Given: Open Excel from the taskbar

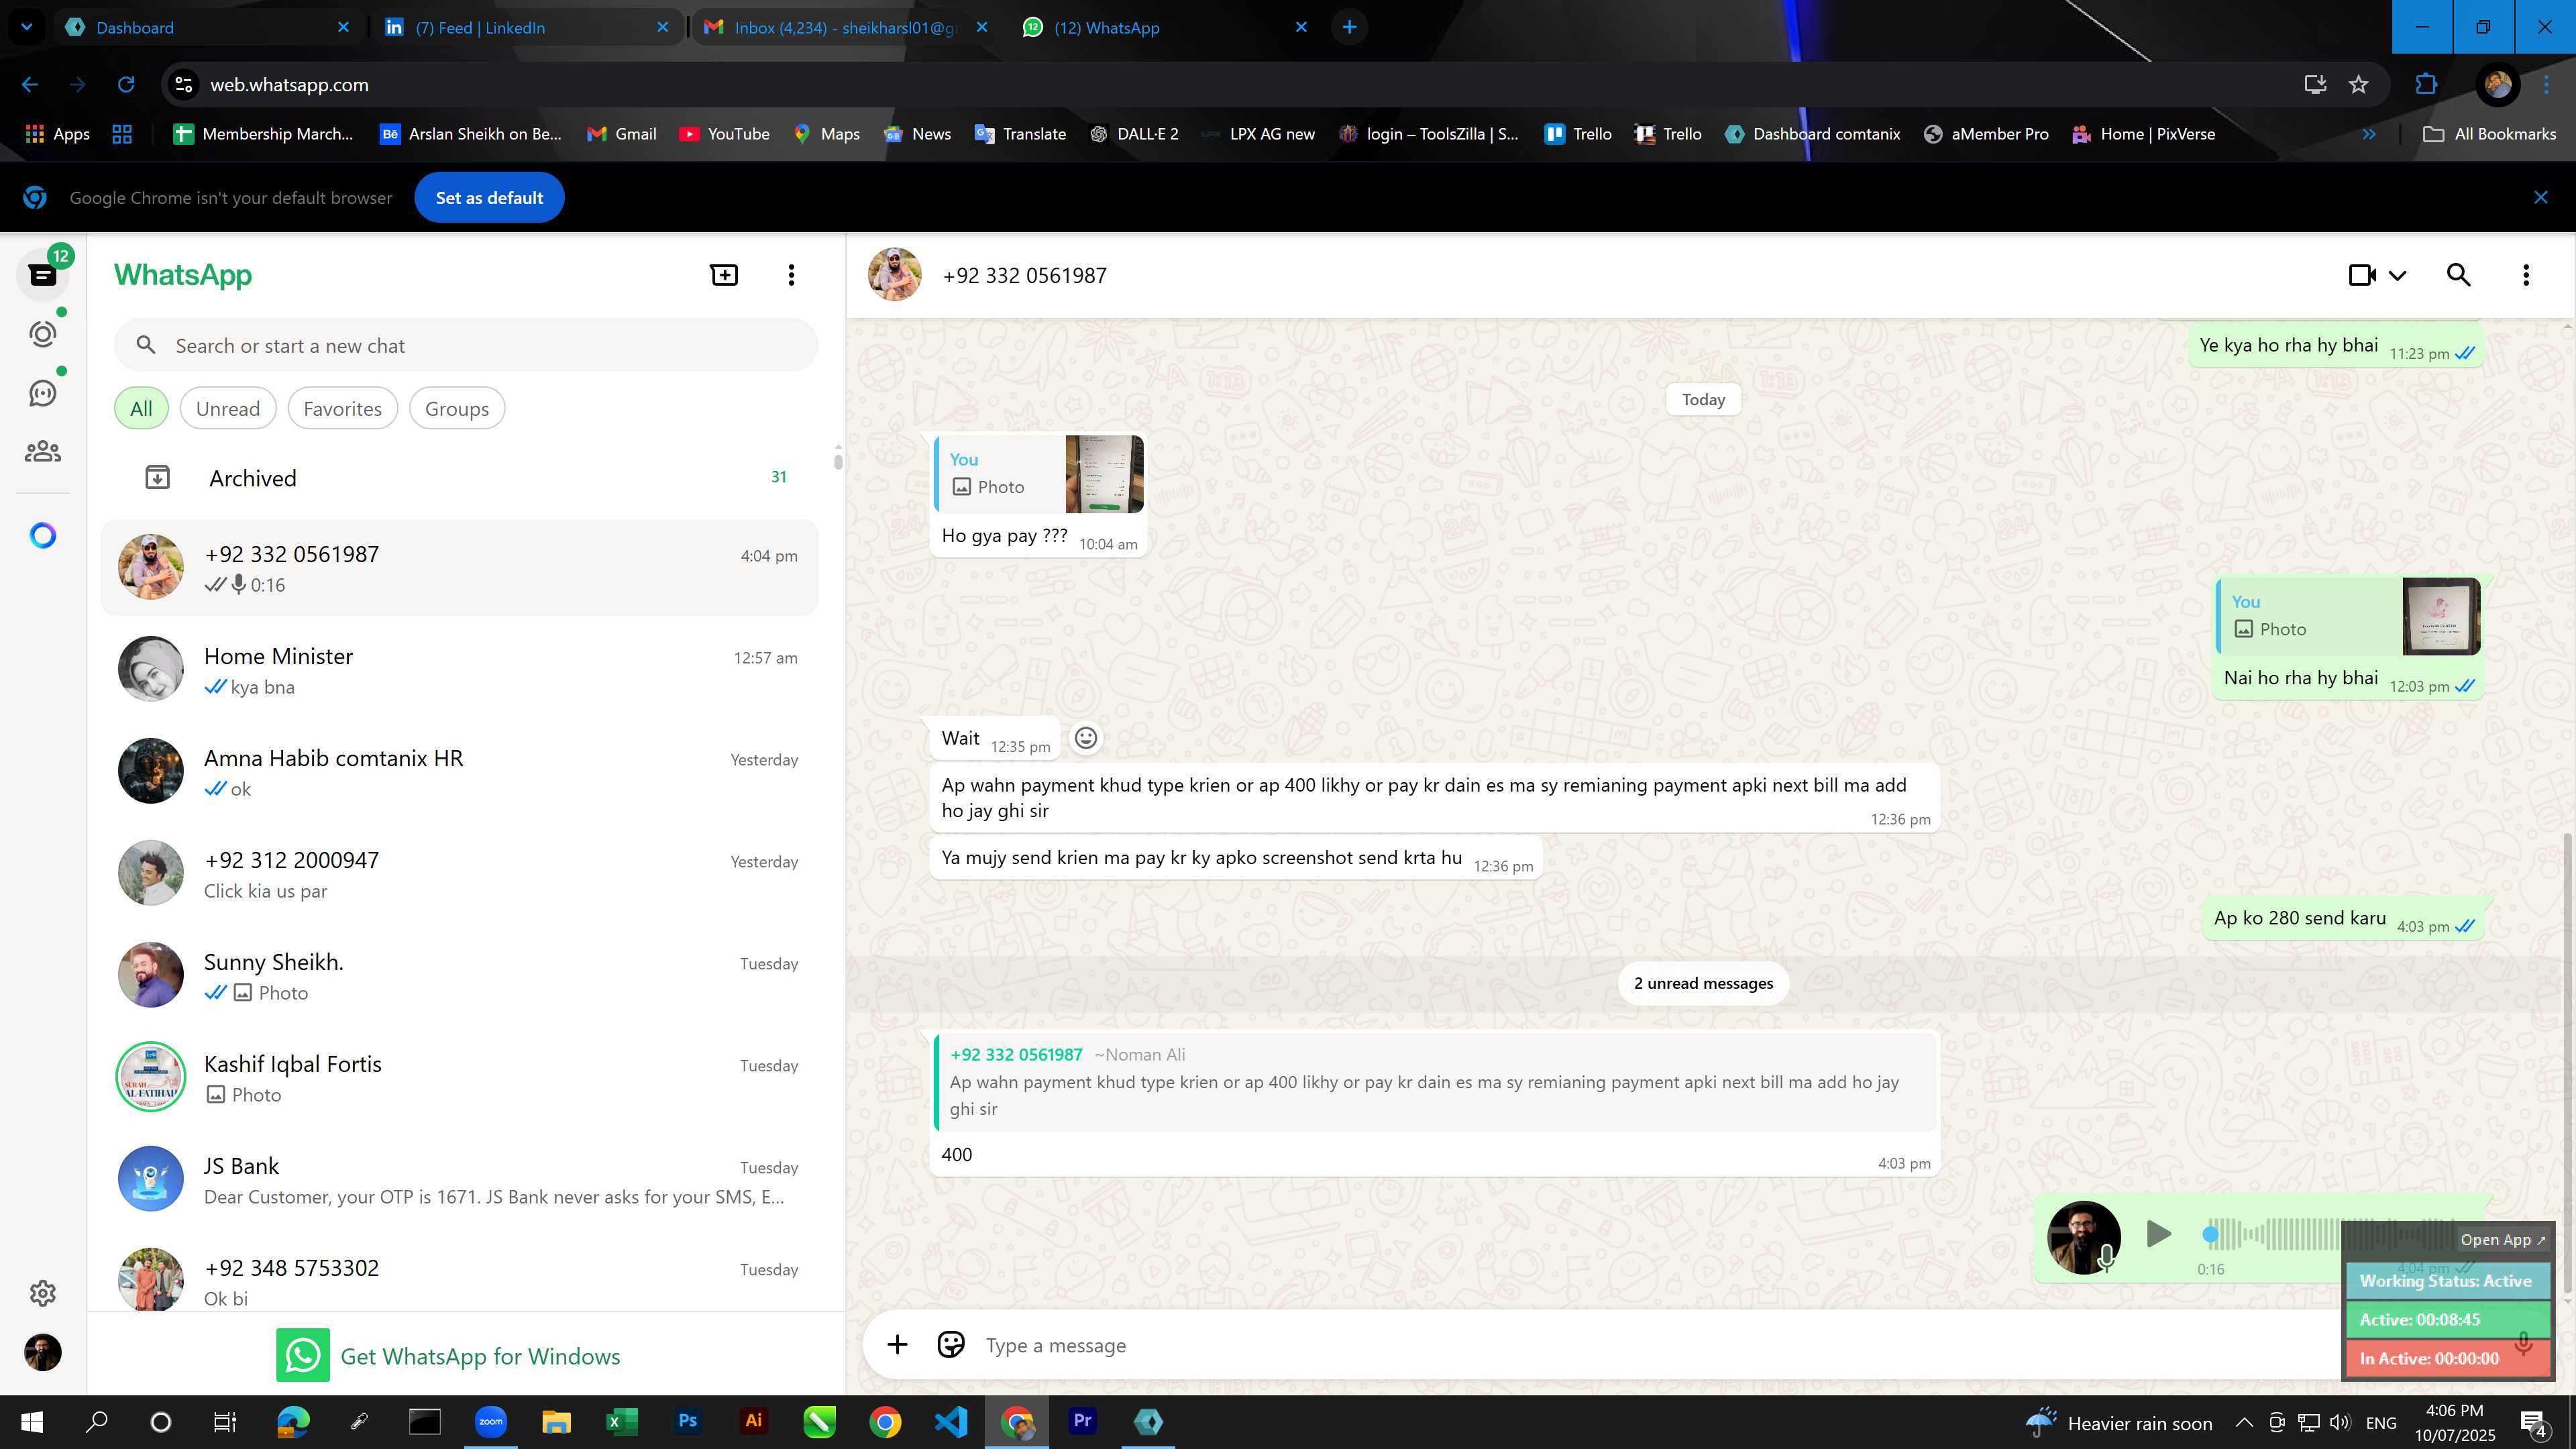Looking at the screenshot, I should [621, 1421].
